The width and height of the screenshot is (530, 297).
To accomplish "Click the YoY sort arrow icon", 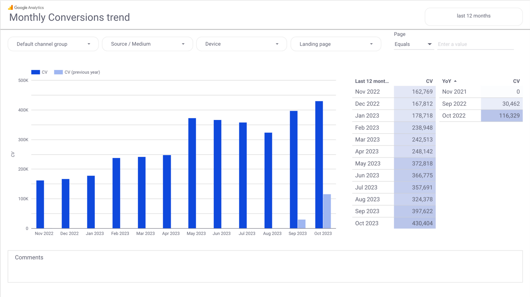I will coord(455,81).
